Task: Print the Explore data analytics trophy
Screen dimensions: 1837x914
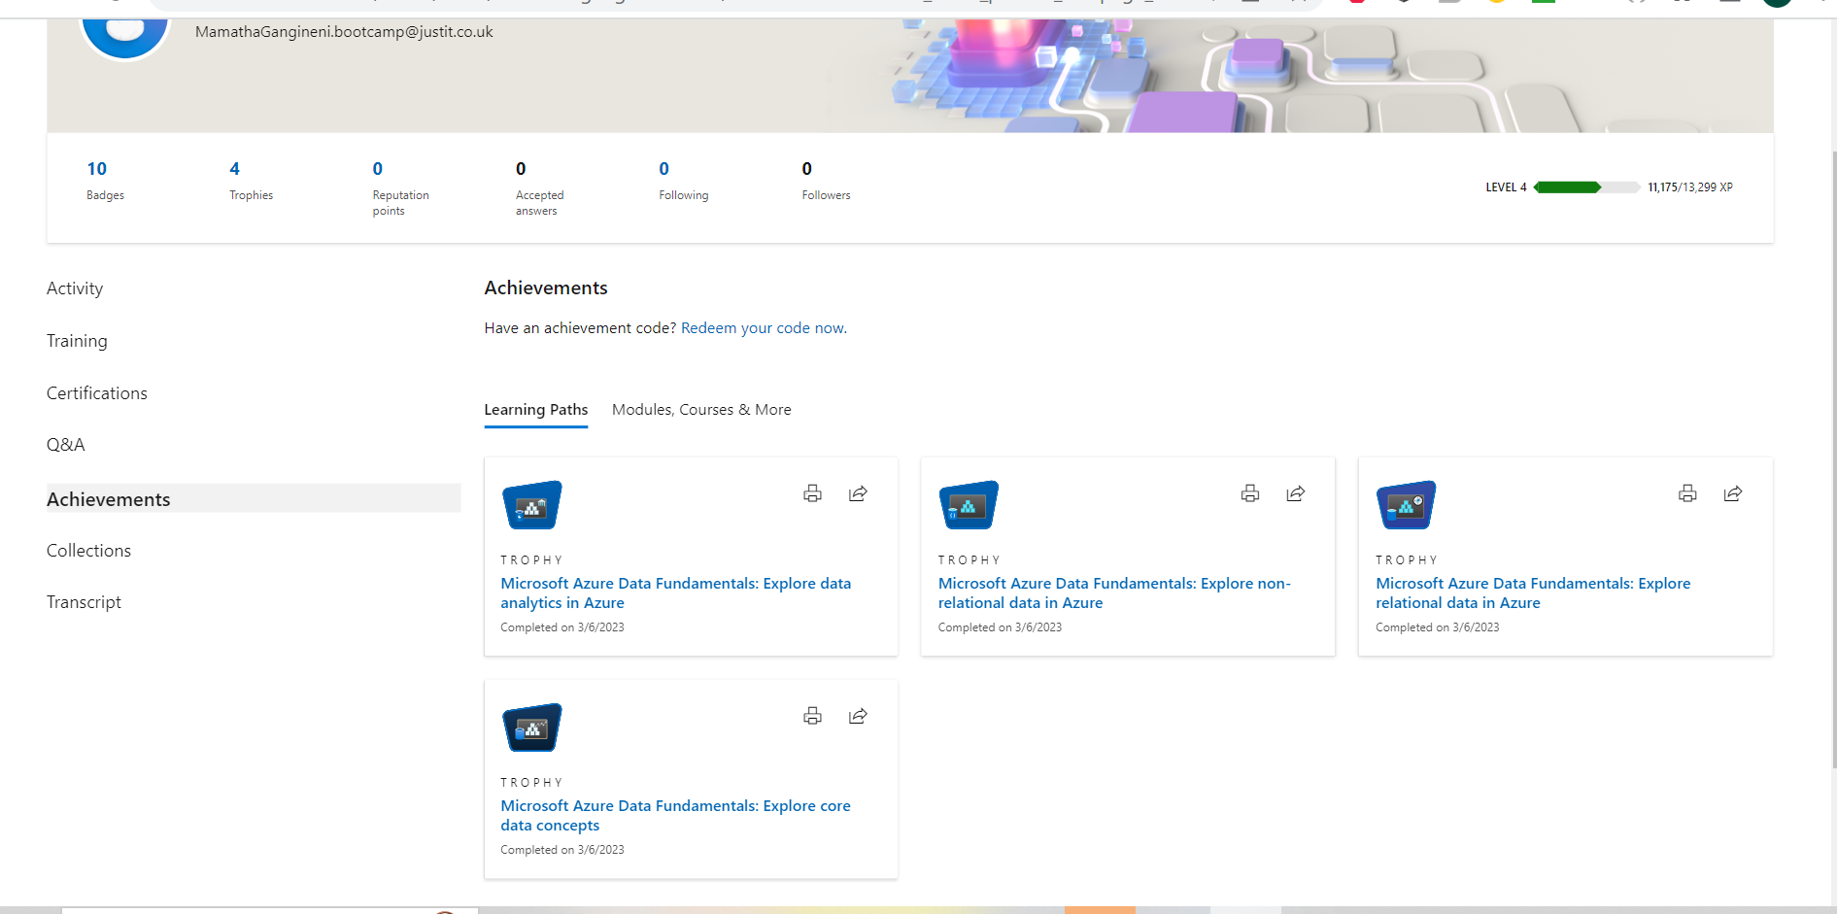Action: 812,493
